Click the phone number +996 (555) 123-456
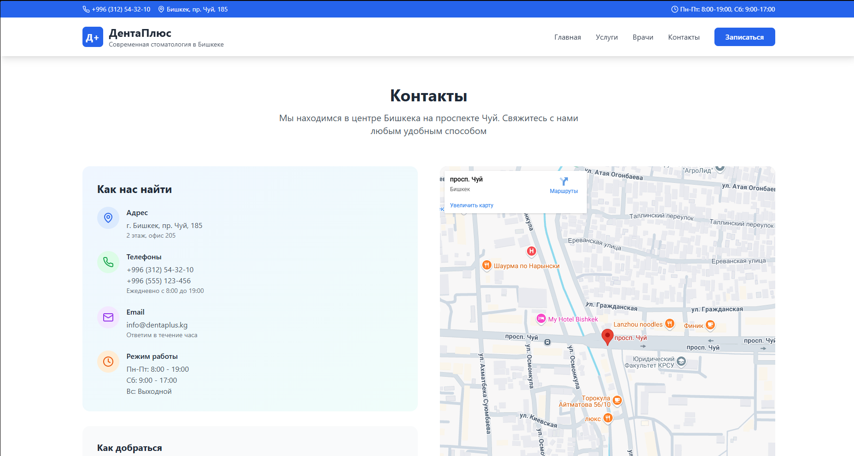Image resolution: width=854 pixels, height=456 pixels. 158,281
